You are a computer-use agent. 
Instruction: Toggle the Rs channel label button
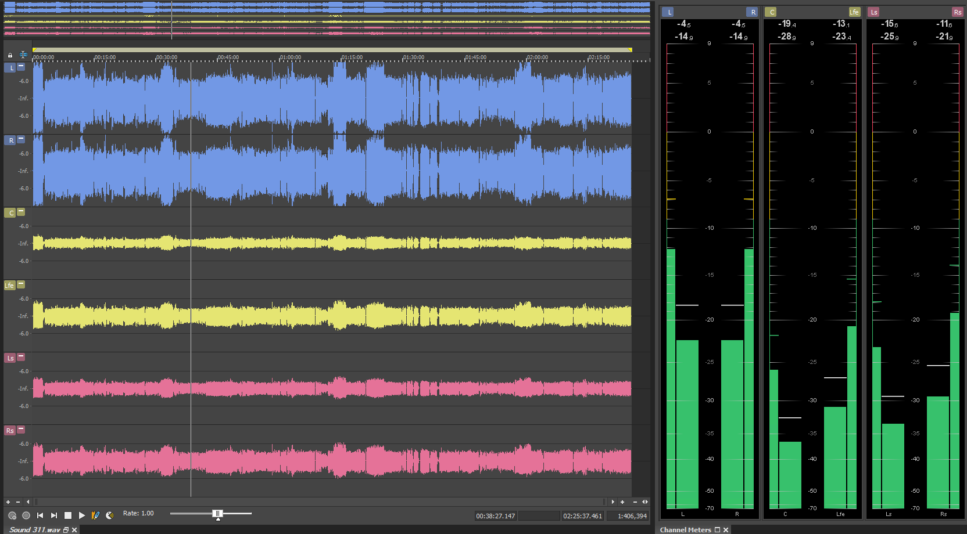[10, 431]
